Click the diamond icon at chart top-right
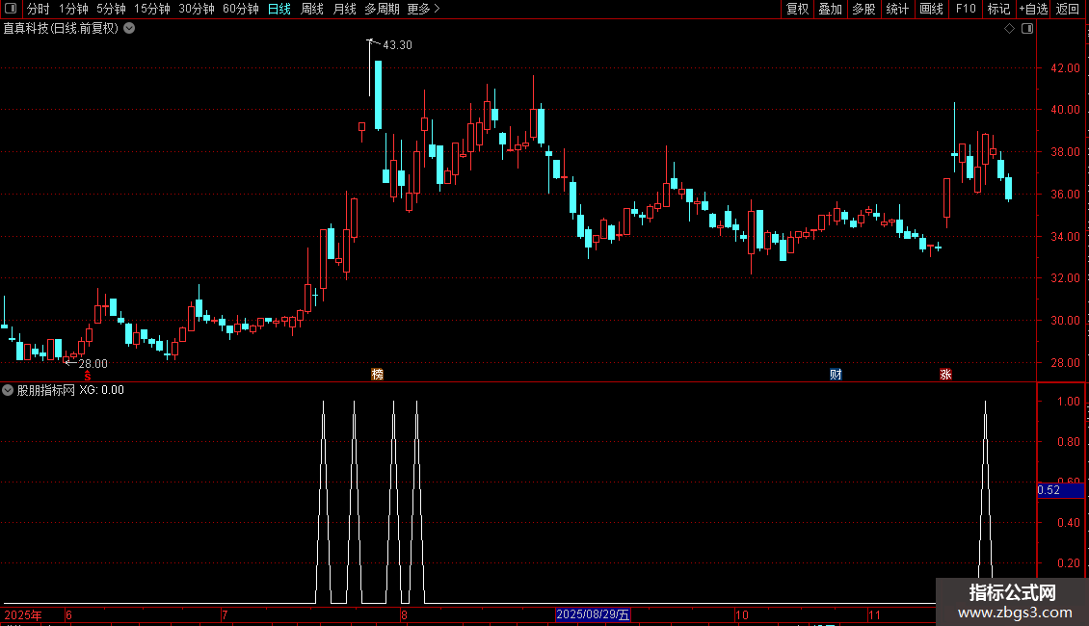Screen dimensions: 1089x626 pyautogui.click(x=1010, y=29)
